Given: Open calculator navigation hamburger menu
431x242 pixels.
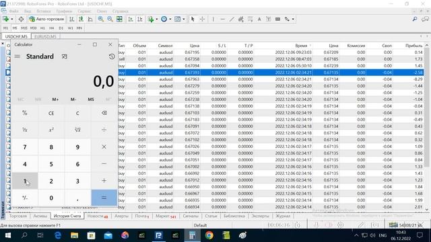Looking at the screenshot, I should point(17,56).
